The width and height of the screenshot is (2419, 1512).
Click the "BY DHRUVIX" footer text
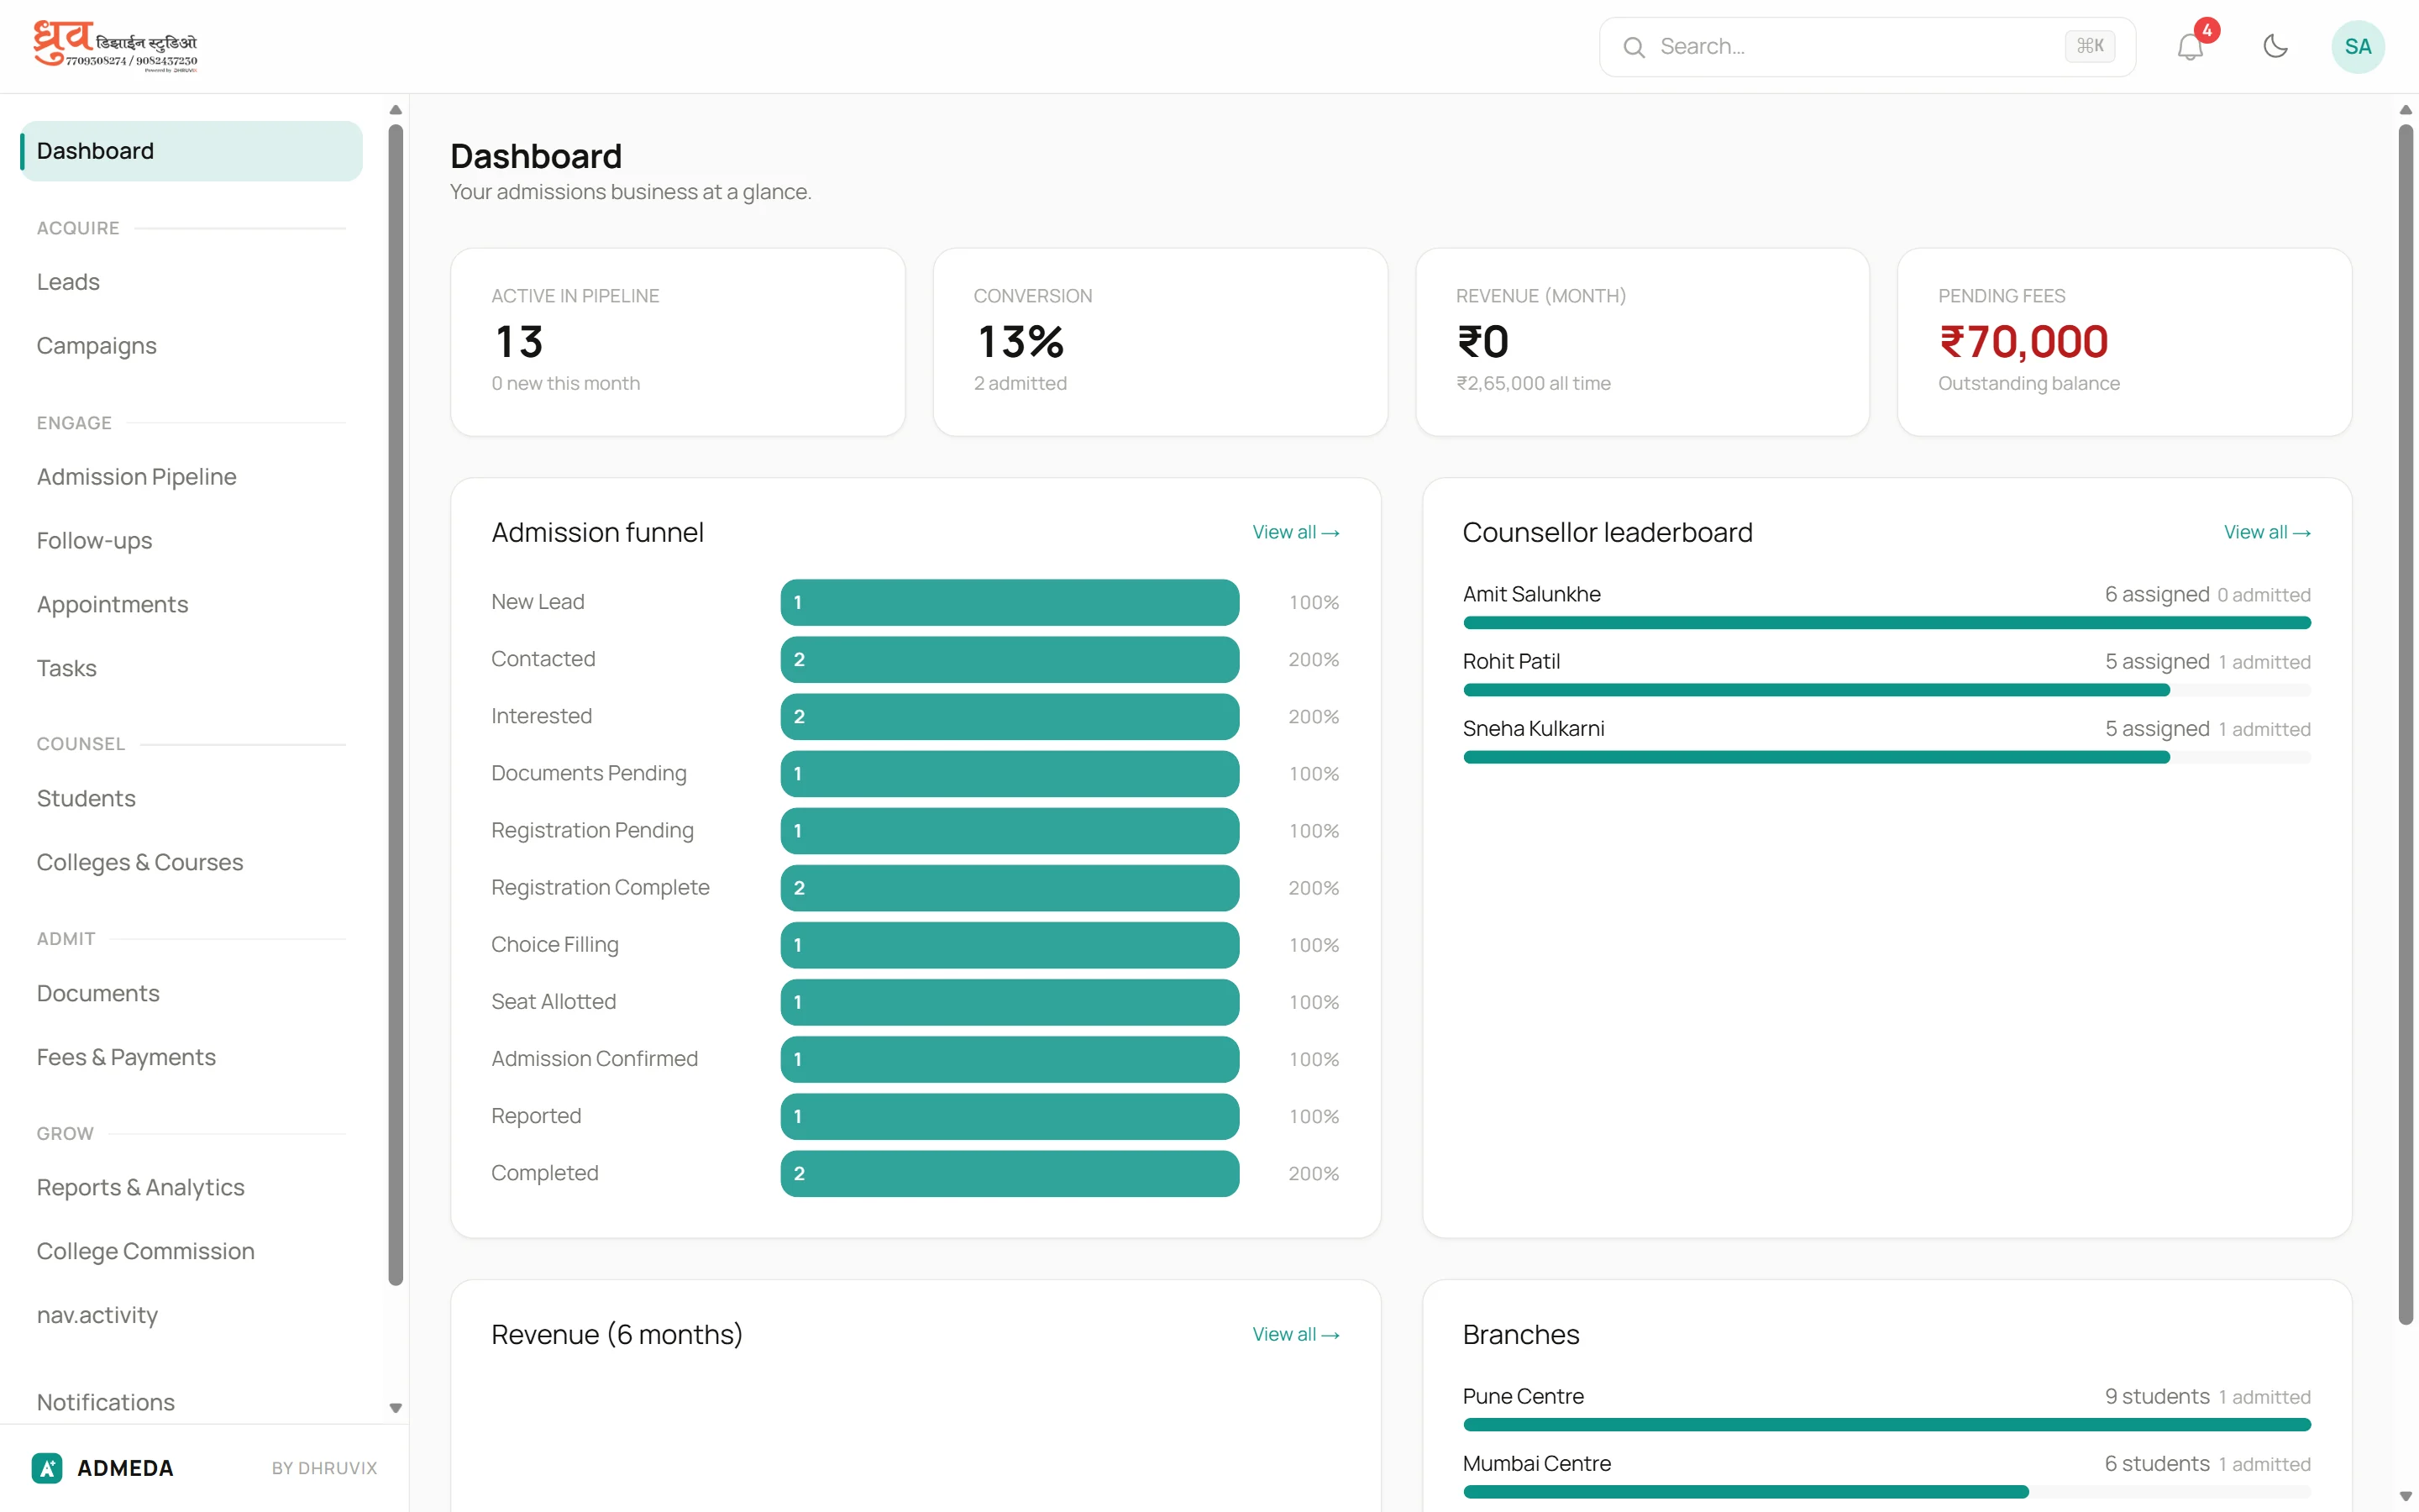324,1468
